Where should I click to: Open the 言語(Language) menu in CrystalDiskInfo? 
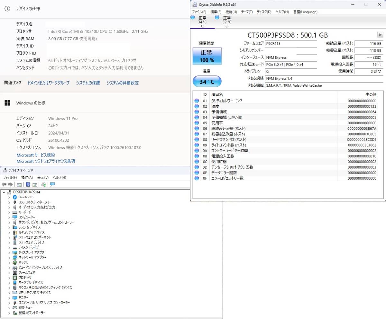[x=305, y=12]
